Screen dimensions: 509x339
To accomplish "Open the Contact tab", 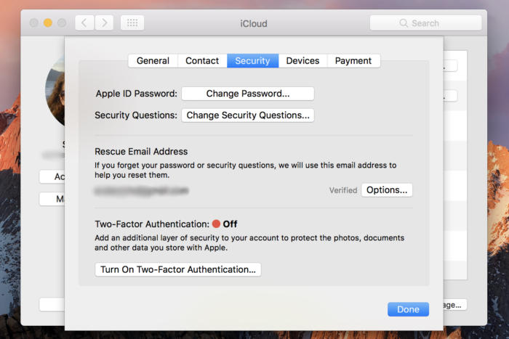I will tap(202, 61).
